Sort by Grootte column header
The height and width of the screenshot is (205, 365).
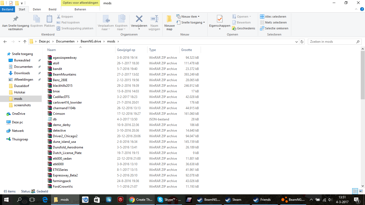pyautogui.click(x=190, y=50)
